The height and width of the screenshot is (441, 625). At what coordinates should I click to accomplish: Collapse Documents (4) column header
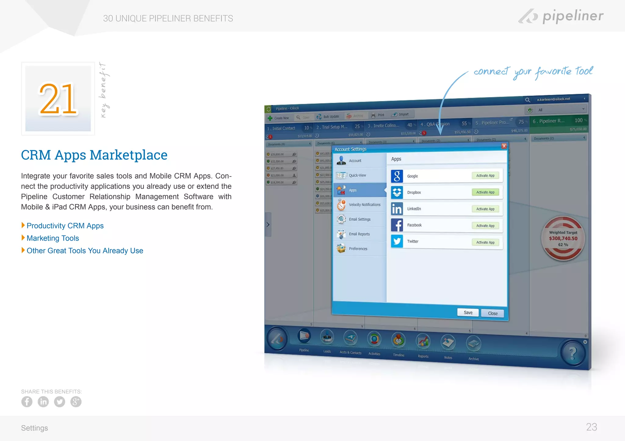[x=310, y=144]
